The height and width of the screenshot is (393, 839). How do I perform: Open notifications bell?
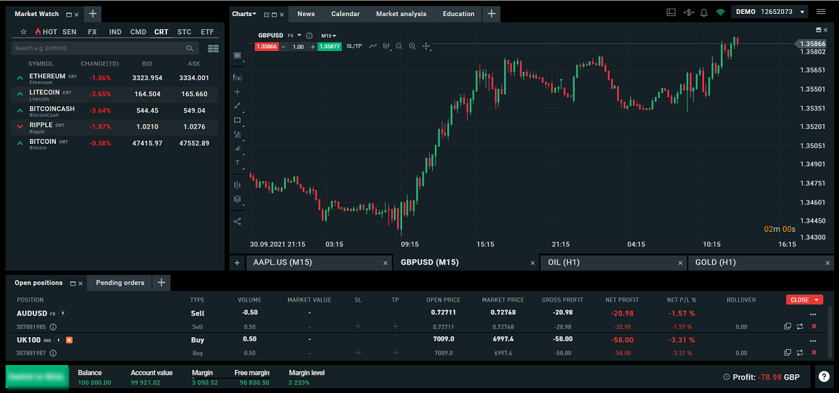704,12
